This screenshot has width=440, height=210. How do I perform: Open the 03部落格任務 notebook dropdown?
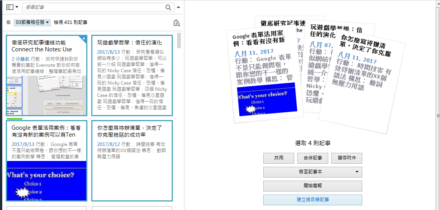tap(32, 22)
